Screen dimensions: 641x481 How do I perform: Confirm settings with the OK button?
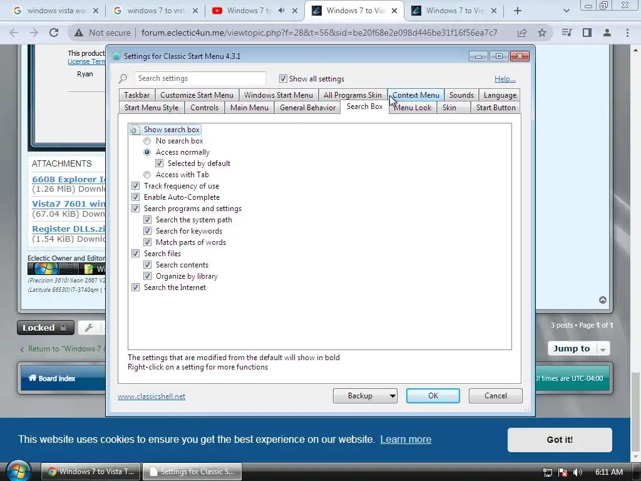tap(433, 396)
